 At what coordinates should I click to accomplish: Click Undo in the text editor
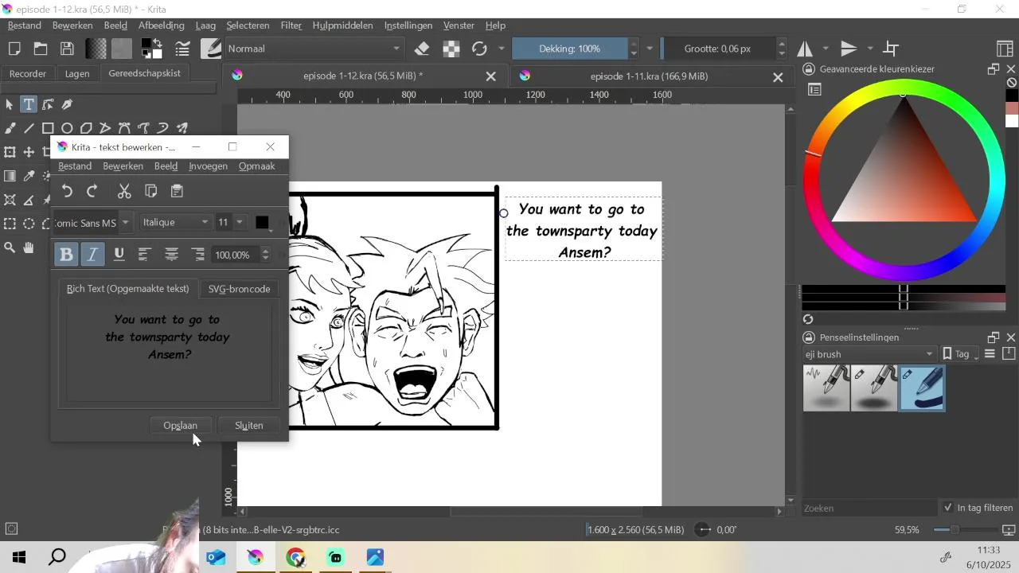click(x=68, y=191)
